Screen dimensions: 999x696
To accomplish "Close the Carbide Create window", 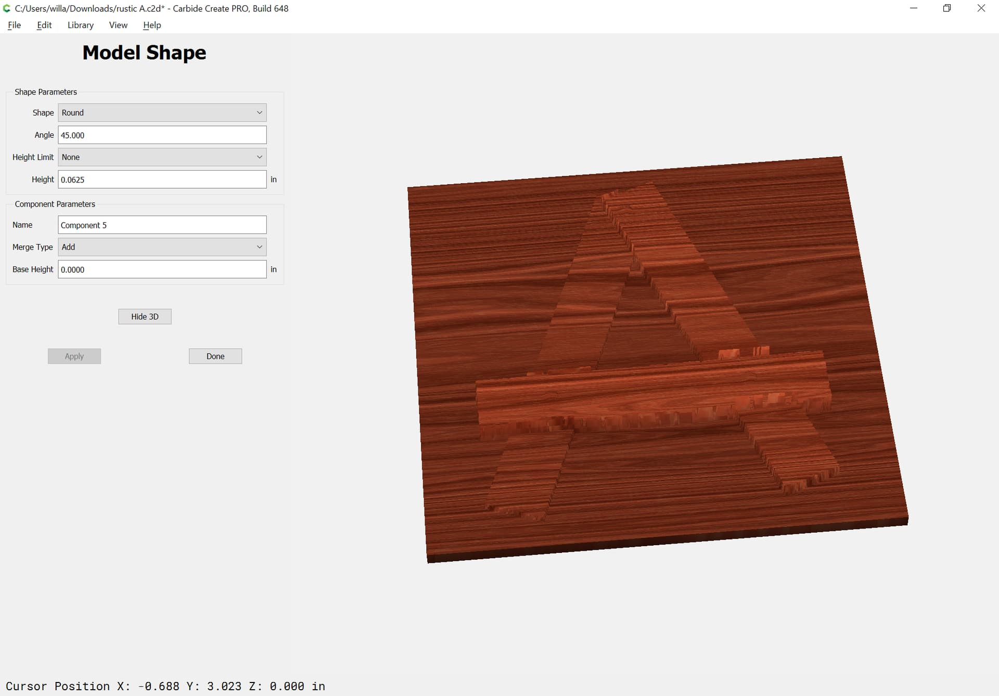I will click(981, 8).
